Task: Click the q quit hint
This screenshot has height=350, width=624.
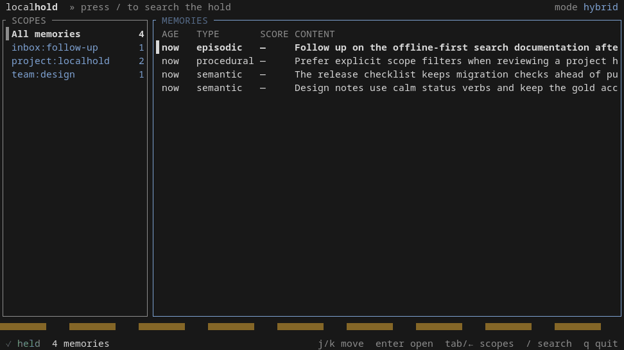Action: [x=600, y=344]
